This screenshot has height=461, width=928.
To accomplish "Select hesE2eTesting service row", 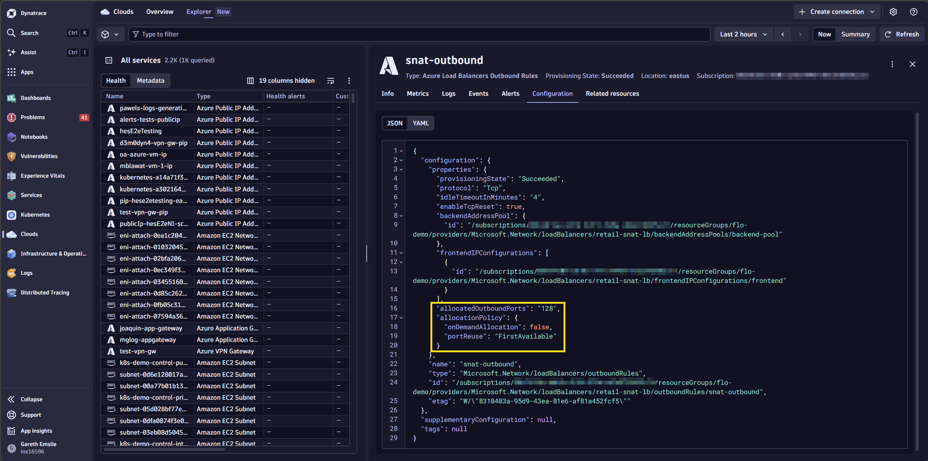I will click(226, 131).
